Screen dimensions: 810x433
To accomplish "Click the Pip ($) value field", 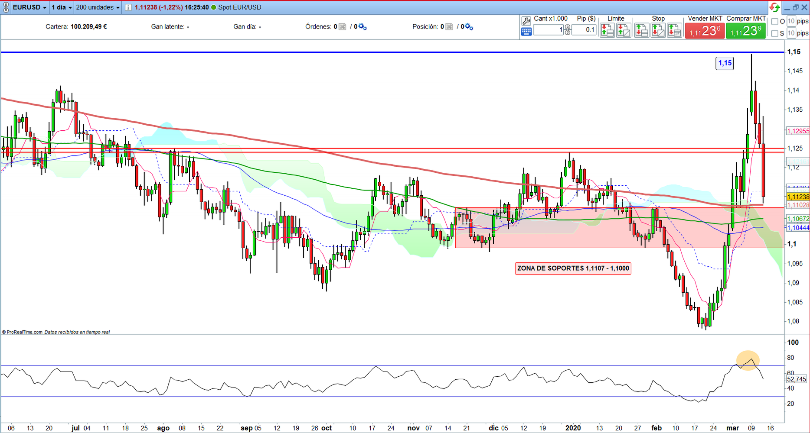I will 584,29.
